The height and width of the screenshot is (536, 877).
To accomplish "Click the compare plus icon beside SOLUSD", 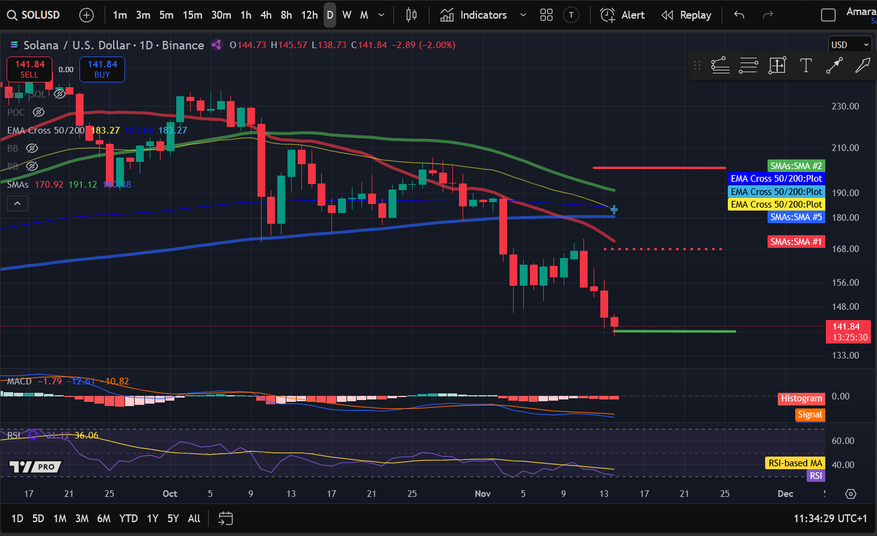I will (87, 15).
